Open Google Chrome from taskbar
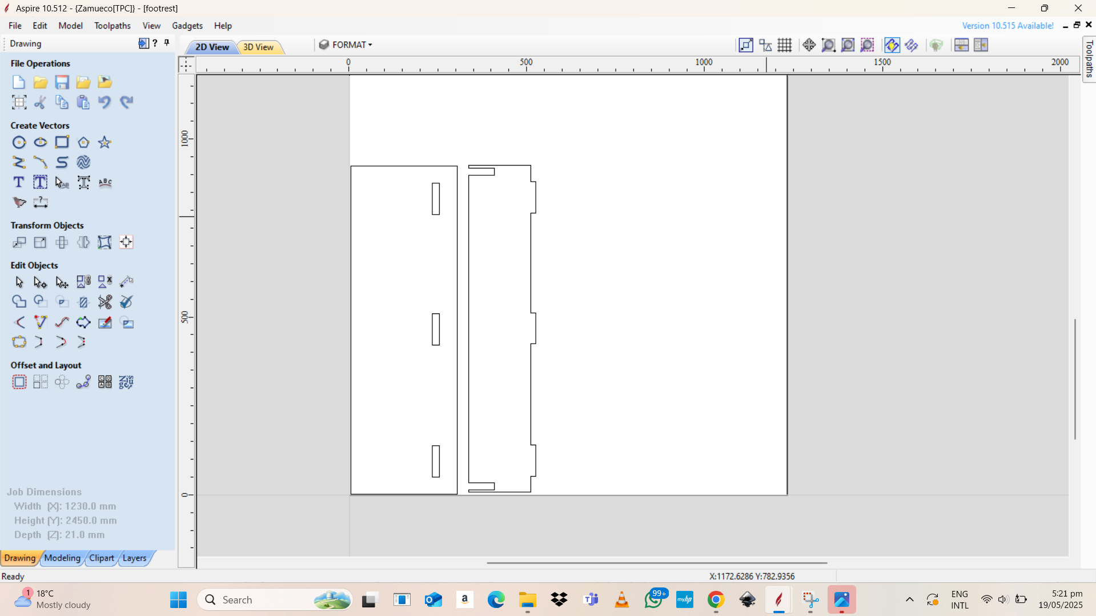 coord(716,599)
